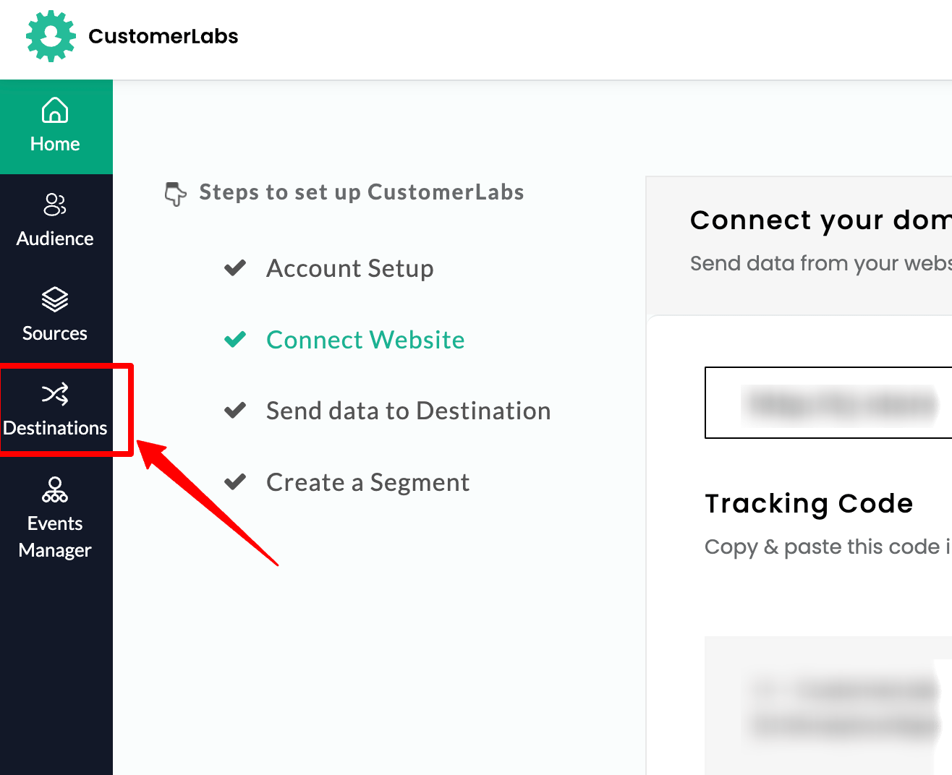Click the domain input field

(x=828, y=403)
